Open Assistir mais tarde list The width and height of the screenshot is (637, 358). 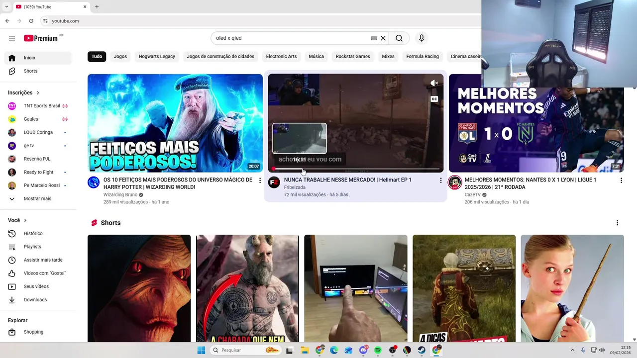click(38, 260)
